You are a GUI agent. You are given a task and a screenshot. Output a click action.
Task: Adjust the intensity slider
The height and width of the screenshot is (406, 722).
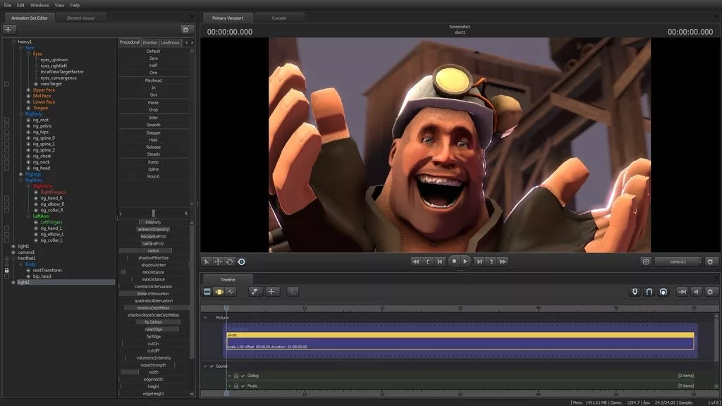tap(153, 222)
